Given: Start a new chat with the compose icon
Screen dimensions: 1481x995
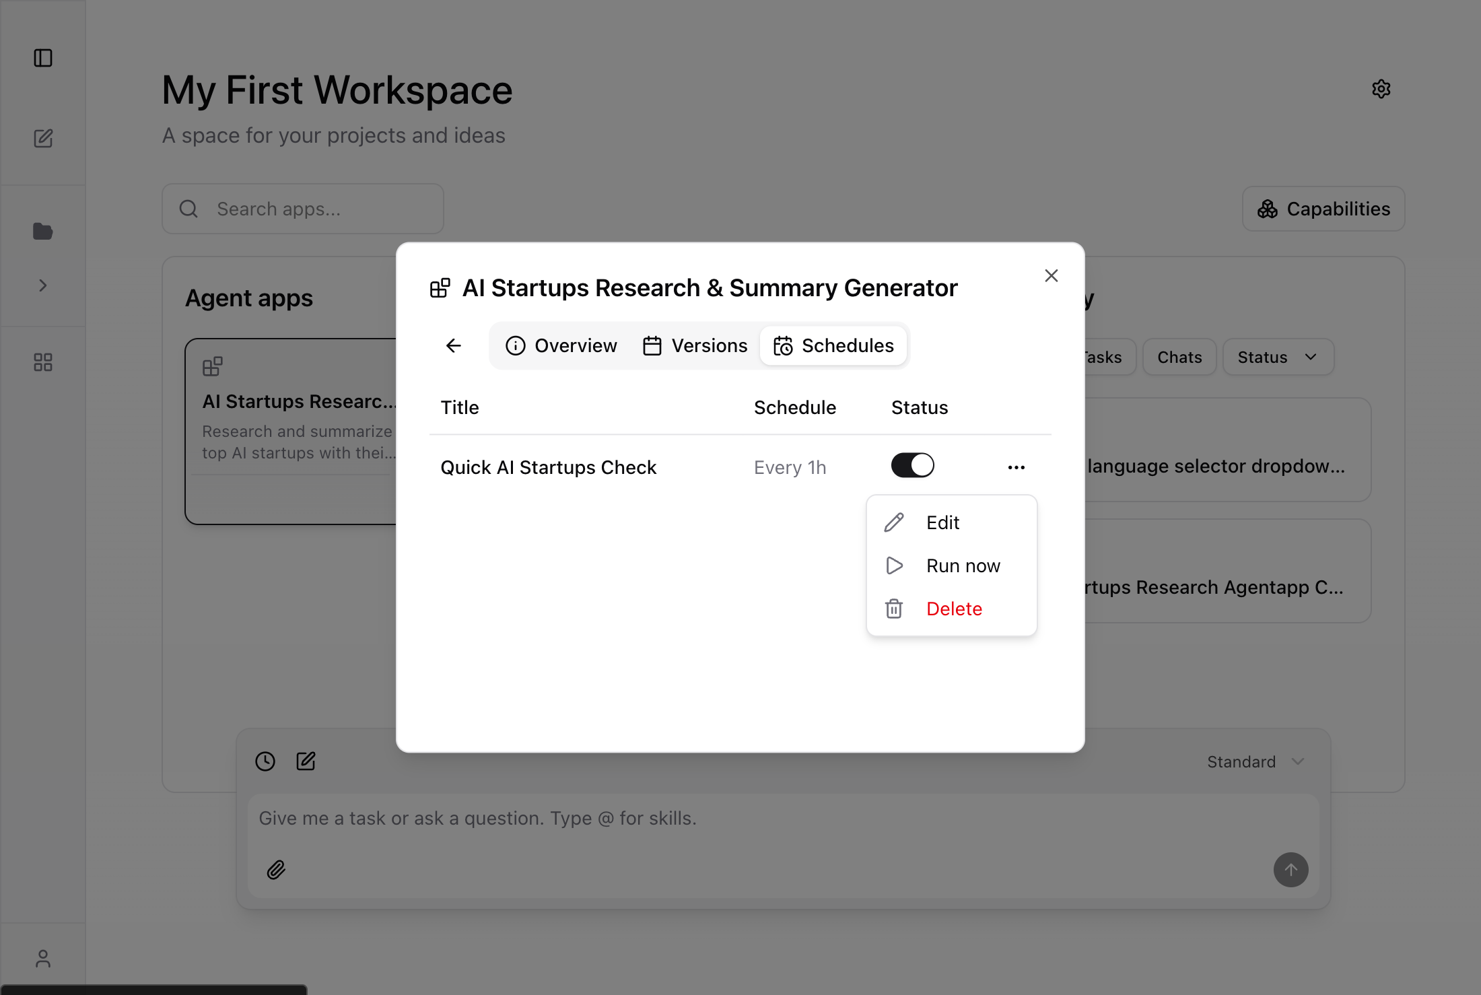Looking at the screenshot, I should click(43, 139).
